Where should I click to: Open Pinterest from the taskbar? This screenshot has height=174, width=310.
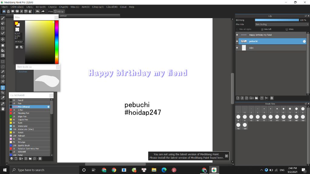pyautogui.click(x=174, y=170)
